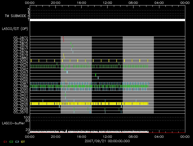Image resolution: width=193 pixels, height=146 pixels.
Task: Click the green marker in OS_2875 row
Action: click(x=71, y=43)
